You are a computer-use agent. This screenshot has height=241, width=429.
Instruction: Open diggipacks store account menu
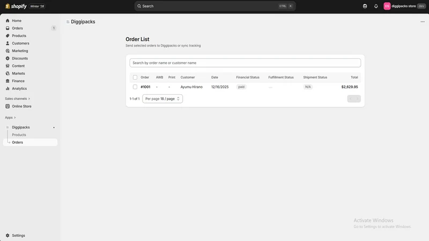click(x=405, y=6)
